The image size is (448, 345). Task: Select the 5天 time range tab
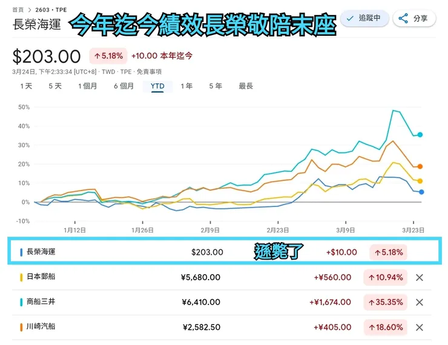point(55,86)
